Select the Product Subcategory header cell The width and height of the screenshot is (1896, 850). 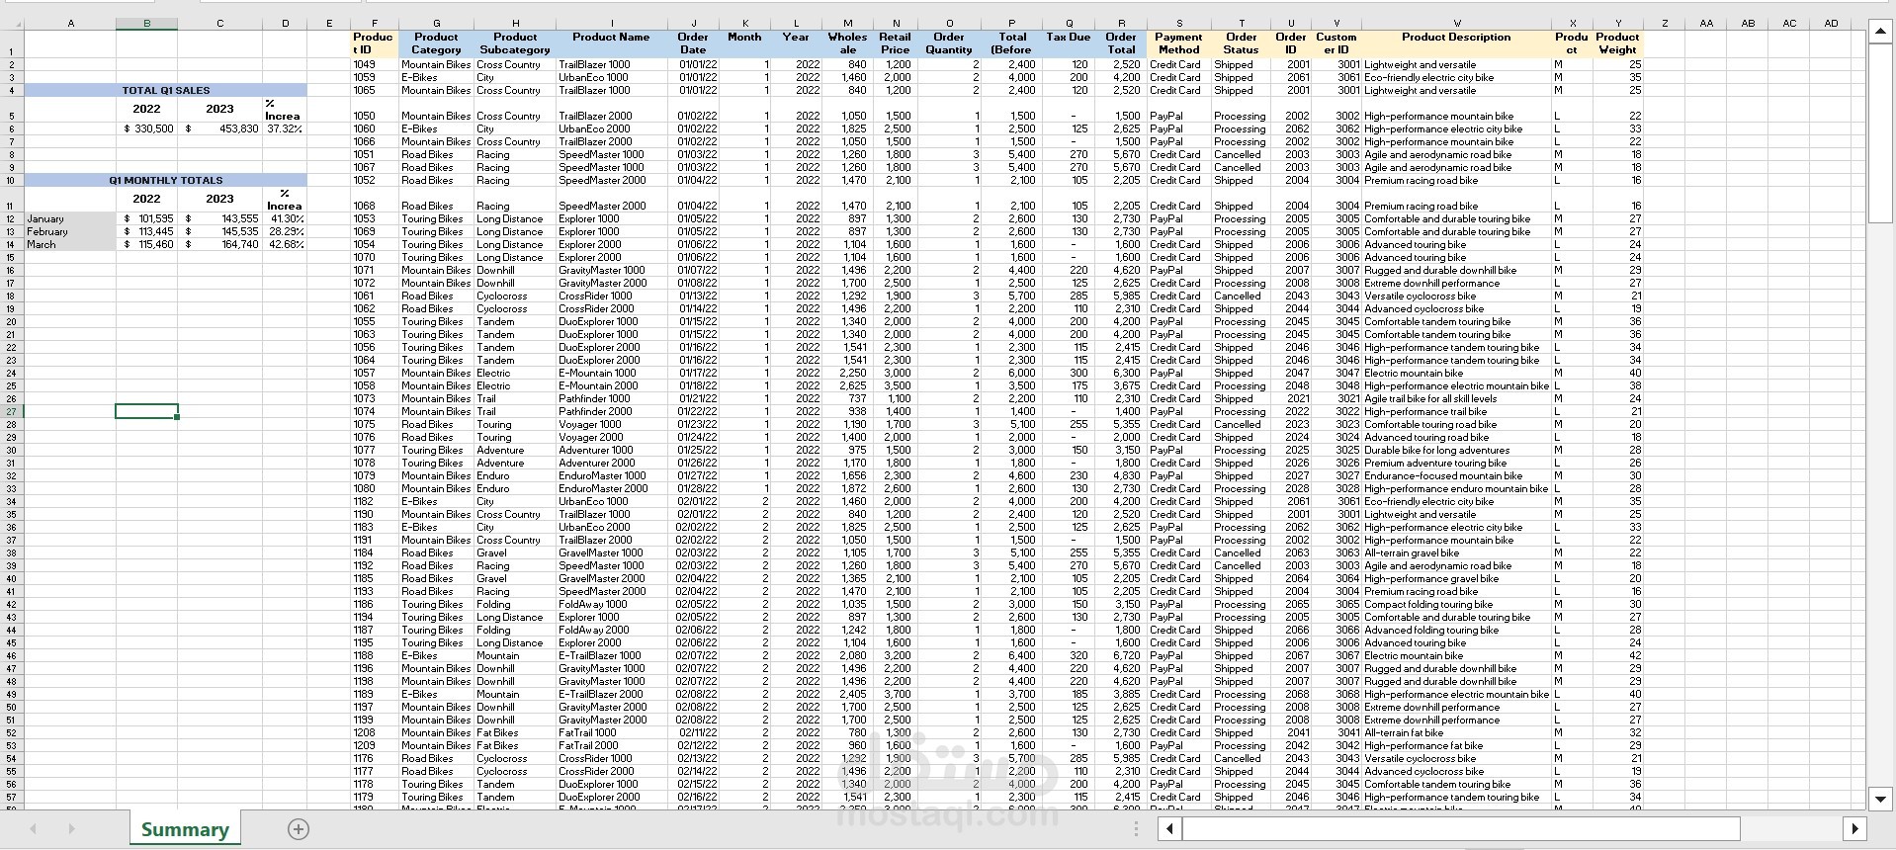click(x=515, y=43)
